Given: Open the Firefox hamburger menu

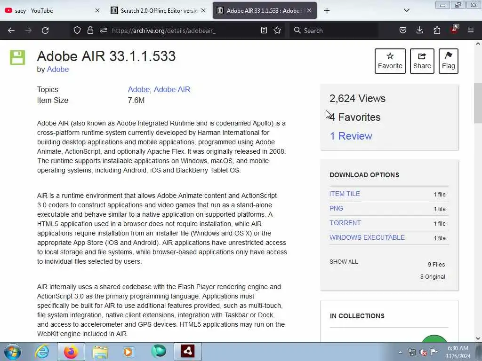Looking at the screenshot, I should (x=471, y=30).
